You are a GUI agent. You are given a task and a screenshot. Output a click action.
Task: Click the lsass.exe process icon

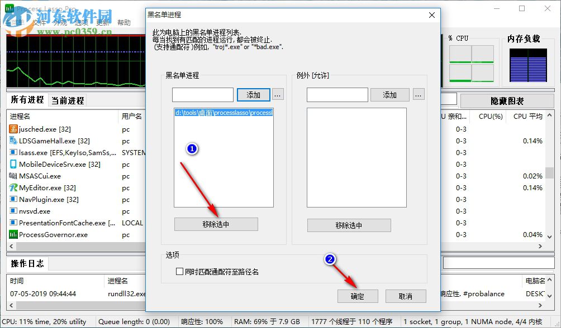coord(13,152)
